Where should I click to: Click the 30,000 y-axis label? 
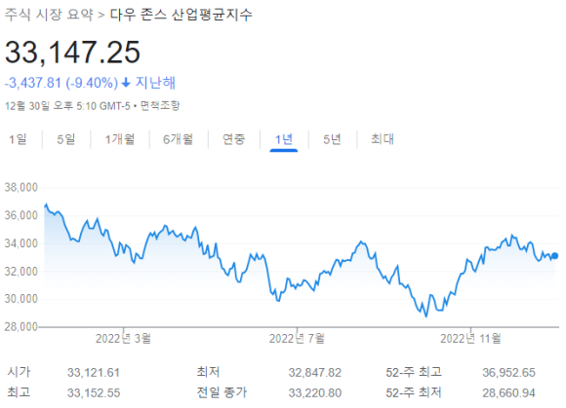(20, 299)
